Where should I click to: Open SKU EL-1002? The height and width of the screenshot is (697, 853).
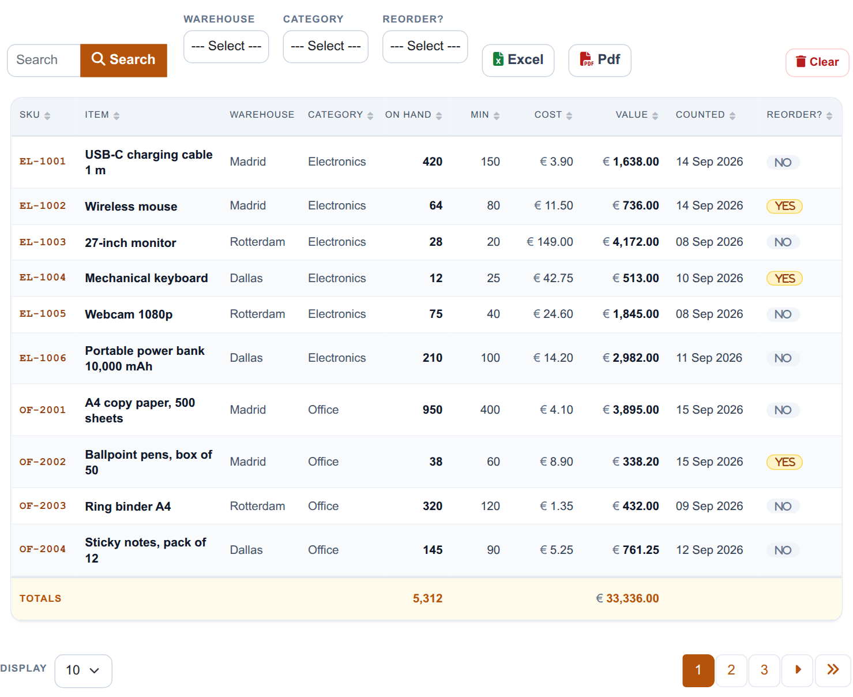point(43,206)
